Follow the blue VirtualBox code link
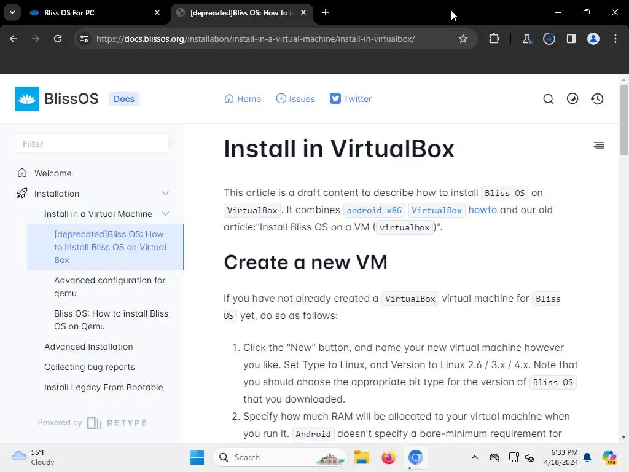The height and width of the screenshot is (472, 629). click(x=437, y=210)
